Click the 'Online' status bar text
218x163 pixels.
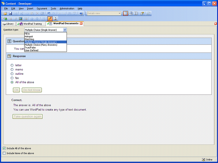coord(209,160)
